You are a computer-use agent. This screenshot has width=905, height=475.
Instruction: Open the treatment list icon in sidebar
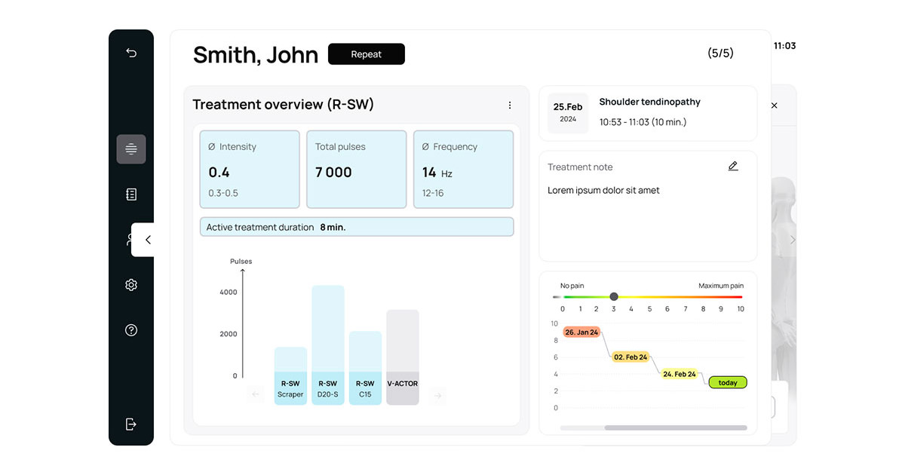click(131, 149)
